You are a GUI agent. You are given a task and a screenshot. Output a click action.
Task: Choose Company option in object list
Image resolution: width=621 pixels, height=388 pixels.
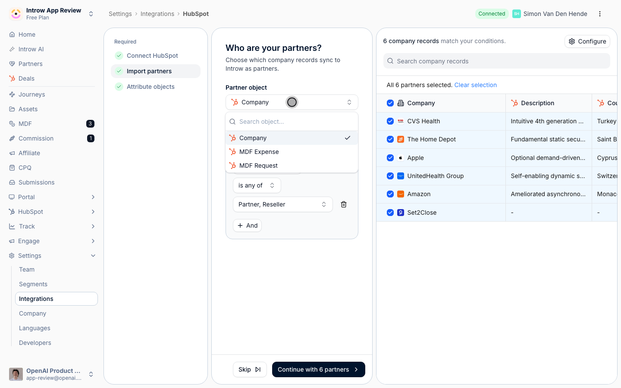tap(292, 138)
